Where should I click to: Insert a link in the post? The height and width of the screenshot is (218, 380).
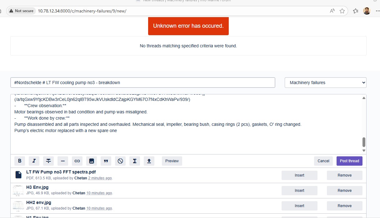pos(77,161)
